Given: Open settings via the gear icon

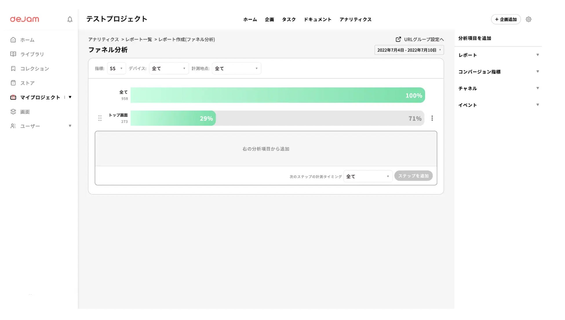Looking at the screenshot, I should [528, 19].
